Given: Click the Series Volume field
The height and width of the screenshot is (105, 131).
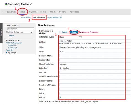Looking at the screenshot, I should click(x=95, y=81).
